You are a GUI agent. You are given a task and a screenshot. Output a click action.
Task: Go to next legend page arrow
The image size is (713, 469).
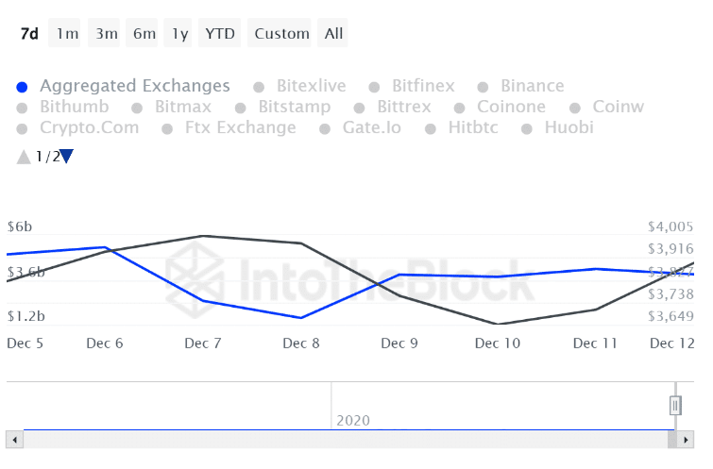(x=67, y=157)
